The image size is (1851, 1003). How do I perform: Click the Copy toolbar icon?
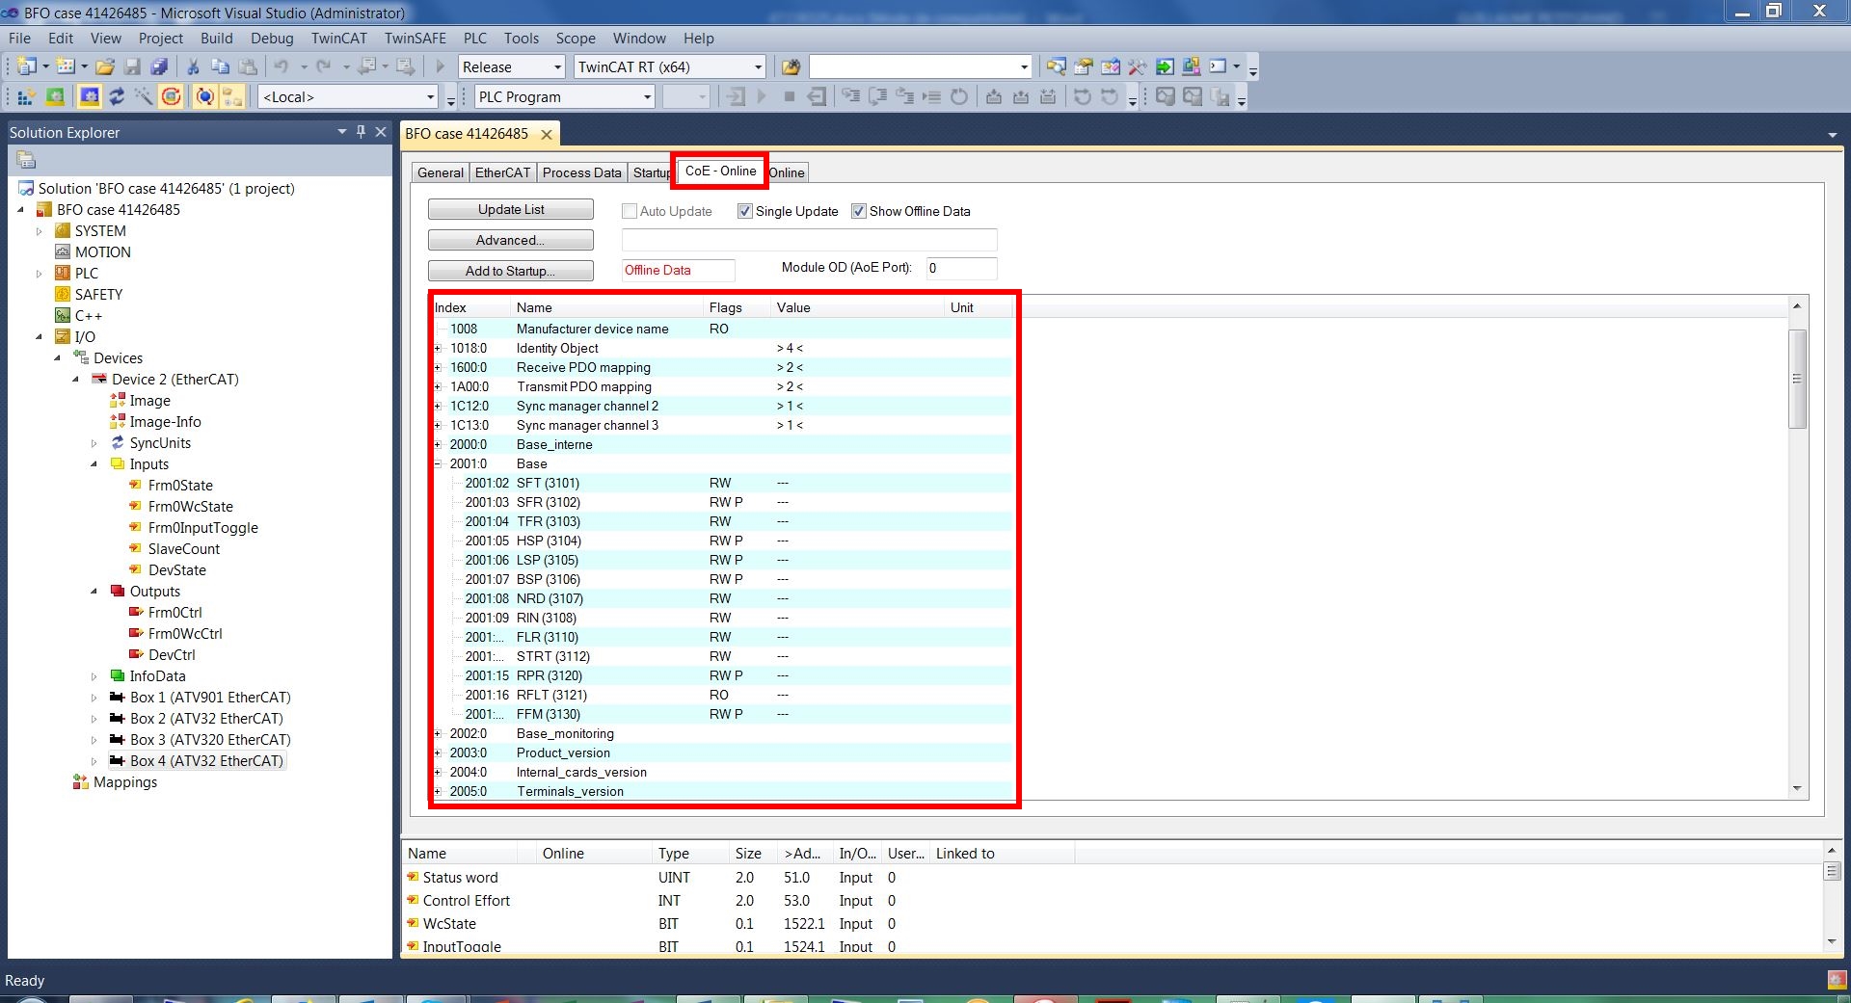point(220,66)
